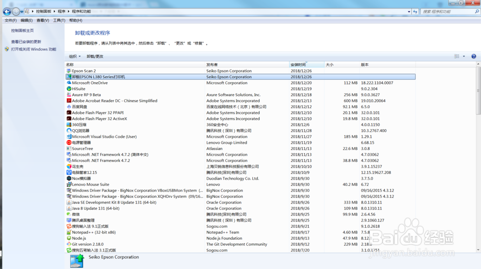
Task: Click the Git version 2.18.0 icon
Action: 69,244
